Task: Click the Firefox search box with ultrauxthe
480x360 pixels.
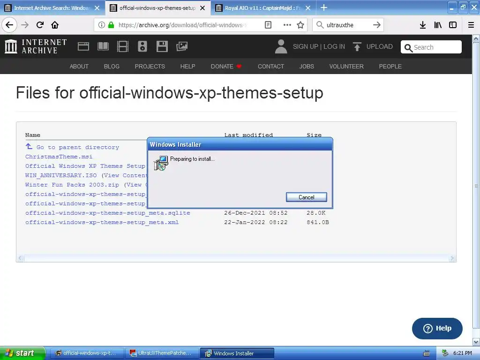Action: click(x=347, y=25)
